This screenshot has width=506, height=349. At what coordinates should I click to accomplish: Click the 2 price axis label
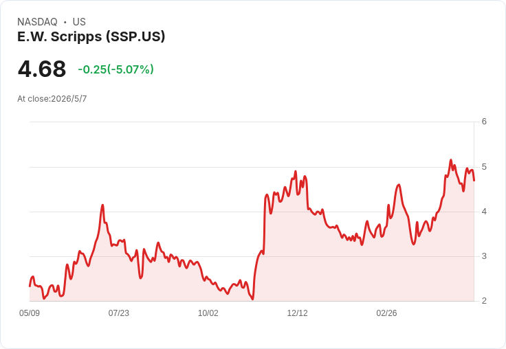pos(484,301)
